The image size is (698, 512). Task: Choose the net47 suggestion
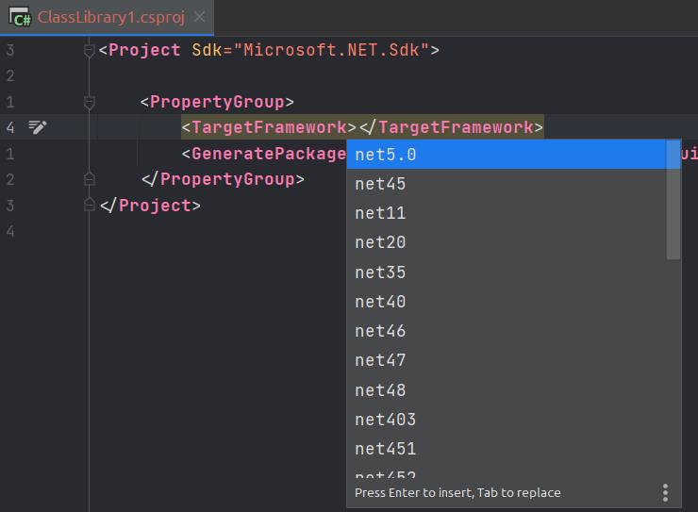click(x=380, y=360)
